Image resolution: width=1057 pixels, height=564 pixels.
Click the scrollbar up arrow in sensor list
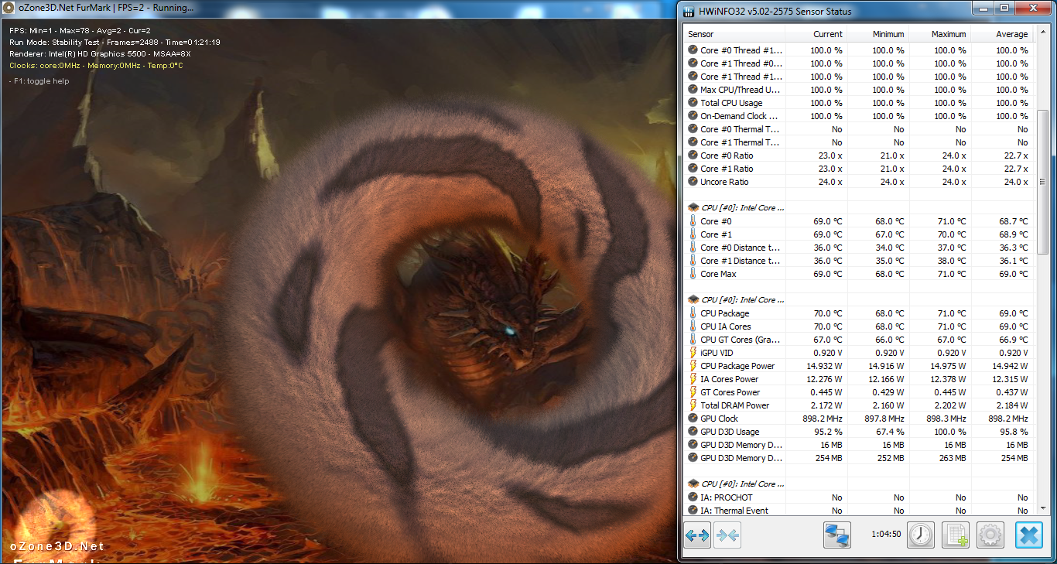click(x=1042, y=32)
